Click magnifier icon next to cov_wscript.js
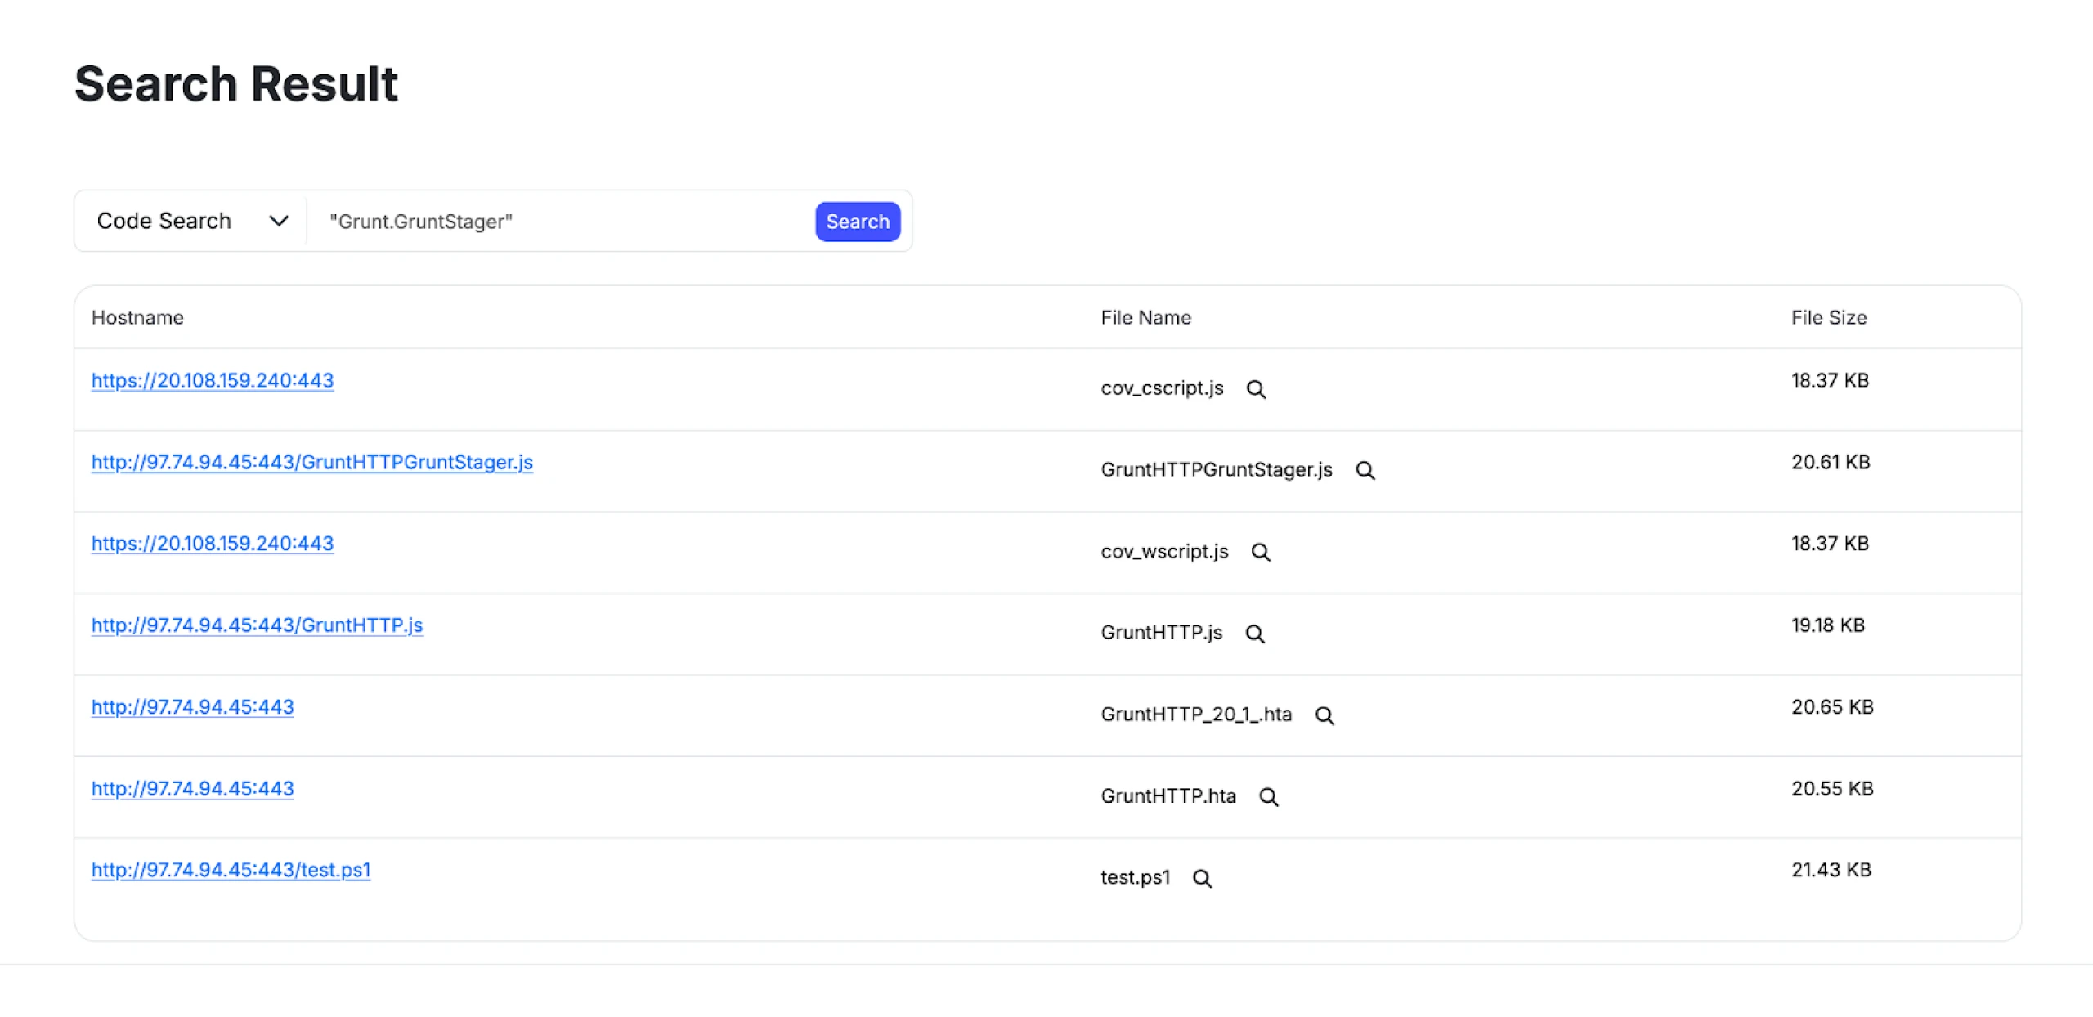 tap(1261, 553)
